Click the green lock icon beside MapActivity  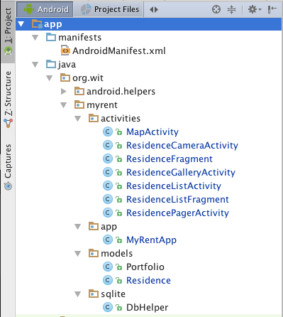(119, 131)
